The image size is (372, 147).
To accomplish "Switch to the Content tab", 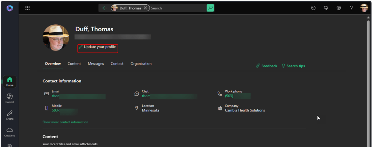I will 74,64.
